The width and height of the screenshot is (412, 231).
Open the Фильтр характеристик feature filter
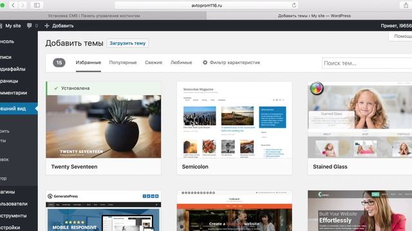point(231,63)
